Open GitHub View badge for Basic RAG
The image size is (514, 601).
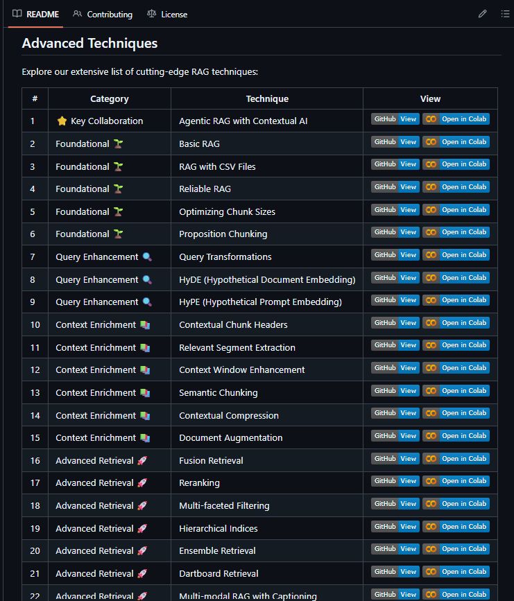coord(395,142)
